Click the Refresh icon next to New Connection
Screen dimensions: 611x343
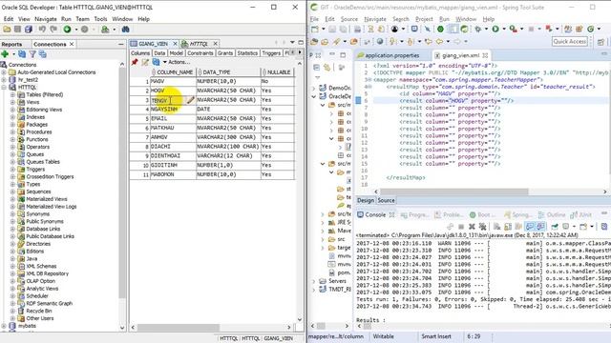(22, 54)
